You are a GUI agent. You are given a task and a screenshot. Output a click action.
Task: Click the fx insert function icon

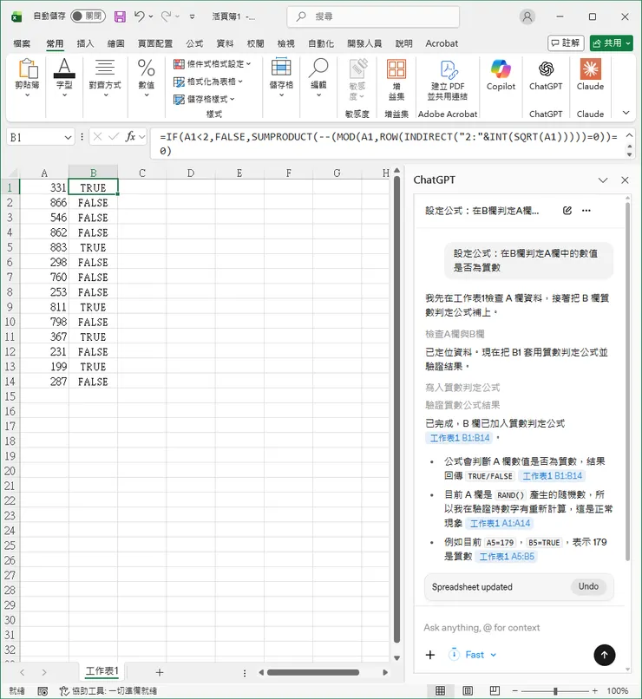pos(130,137)
